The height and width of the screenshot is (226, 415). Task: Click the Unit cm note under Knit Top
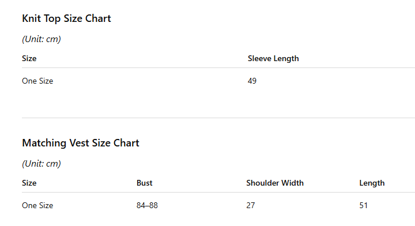pyautogui.click(x=41, y=39)
